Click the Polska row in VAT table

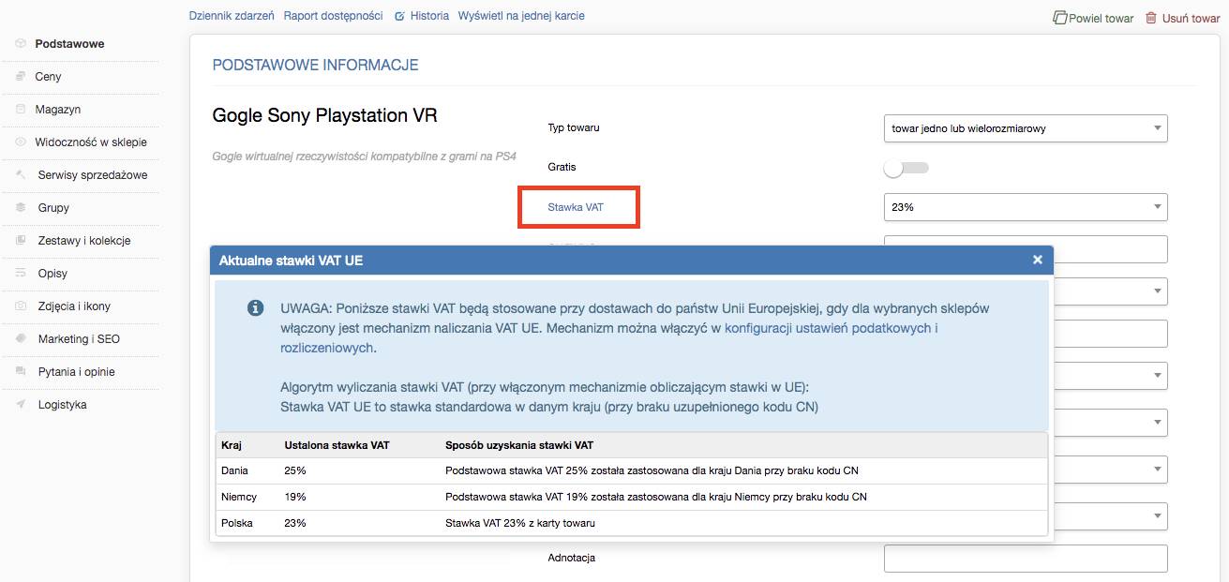click(631, 523)
